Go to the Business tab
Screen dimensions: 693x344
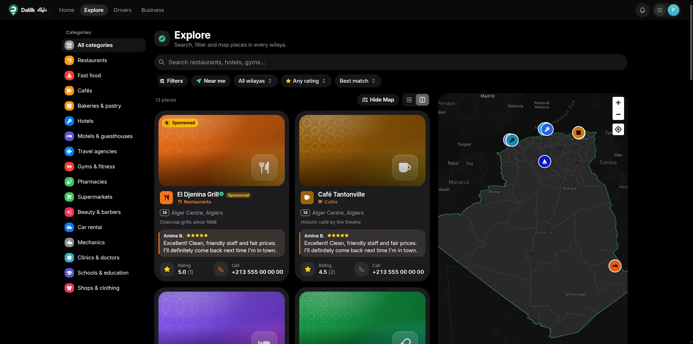click(x=153, y=10)
